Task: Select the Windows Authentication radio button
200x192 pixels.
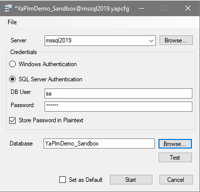Action: [13, 64]
